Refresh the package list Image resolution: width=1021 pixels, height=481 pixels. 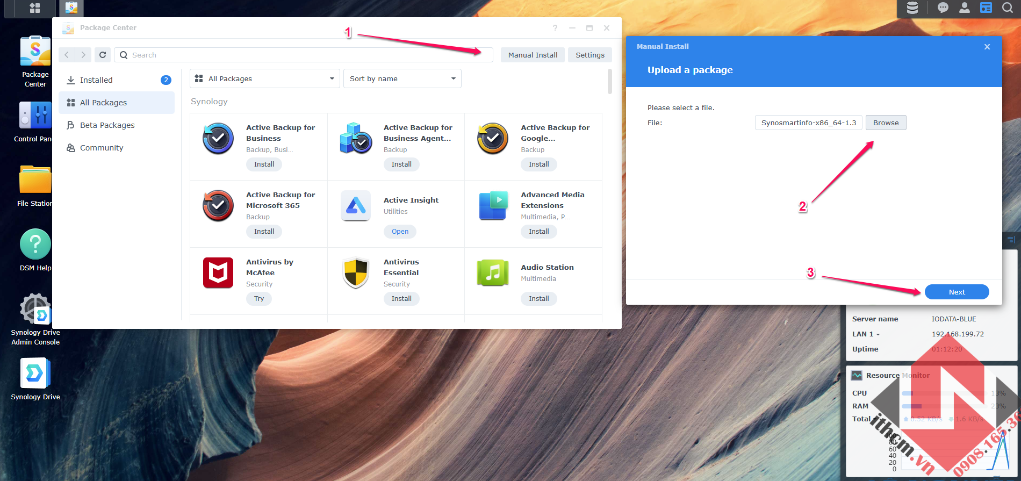(x=103, y=55)
